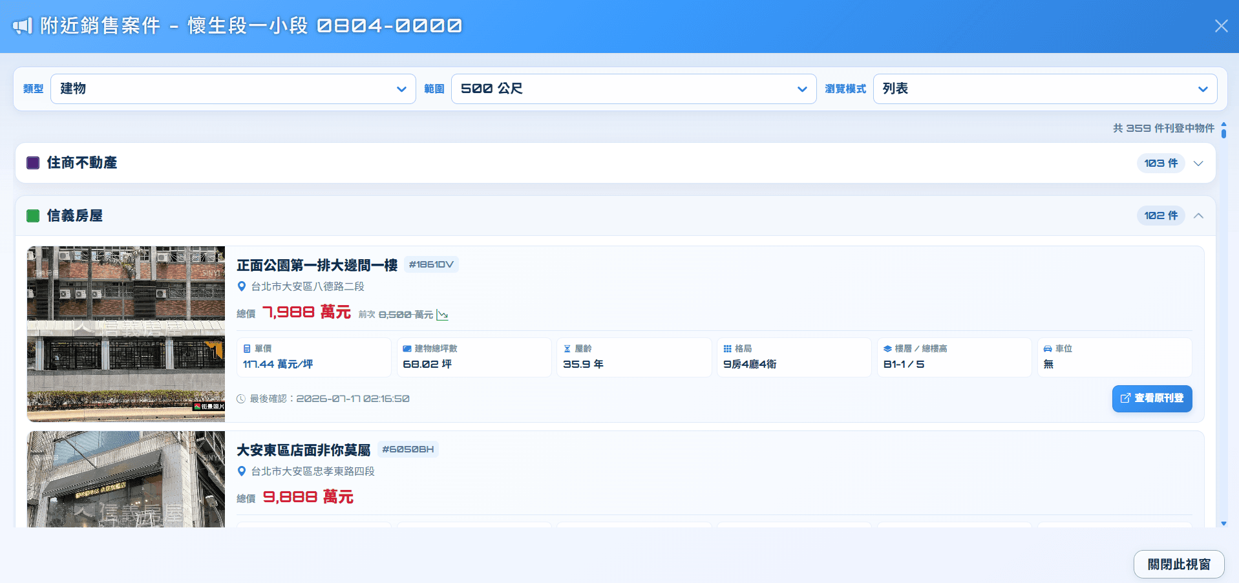Click the megaphone icon in the title bar
This screenshot has width=1239, height=583.
click(23, 26)
